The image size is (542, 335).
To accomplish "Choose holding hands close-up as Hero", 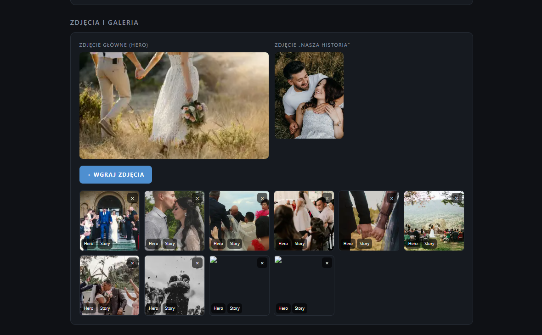I will click(x=348, y=244).
